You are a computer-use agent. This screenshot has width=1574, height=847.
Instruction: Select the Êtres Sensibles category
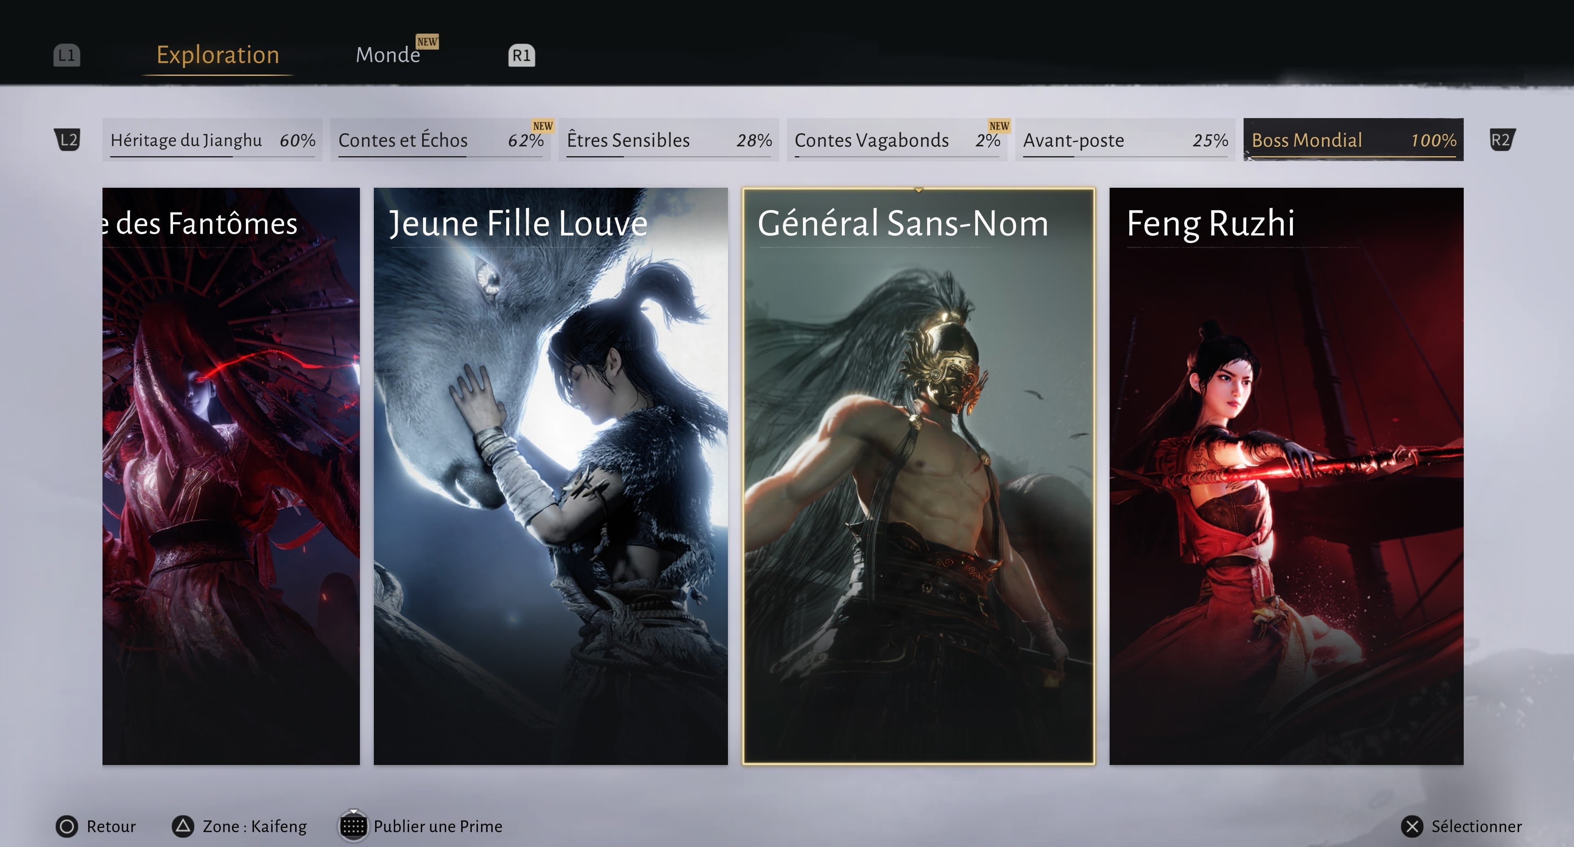pos(669,140)
